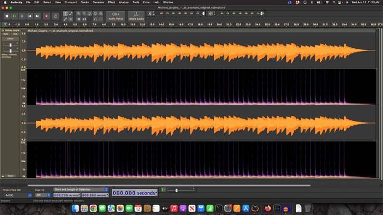
Task: Click the selection length time field
Action: (x=95, y=195)
